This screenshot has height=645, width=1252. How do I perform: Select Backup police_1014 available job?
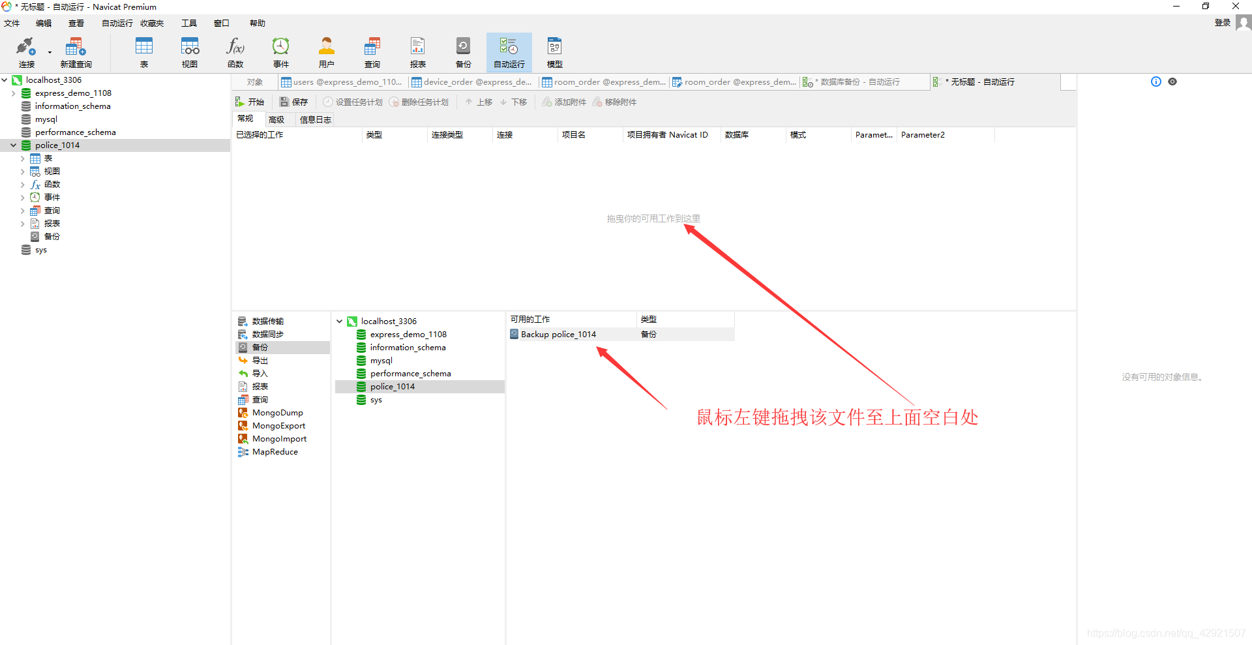[x=621, y=335]
